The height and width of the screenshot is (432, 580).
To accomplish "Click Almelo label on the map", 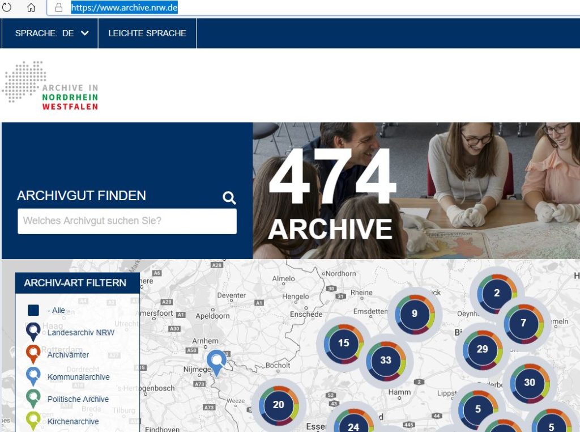I will click(x=284, y=279).
